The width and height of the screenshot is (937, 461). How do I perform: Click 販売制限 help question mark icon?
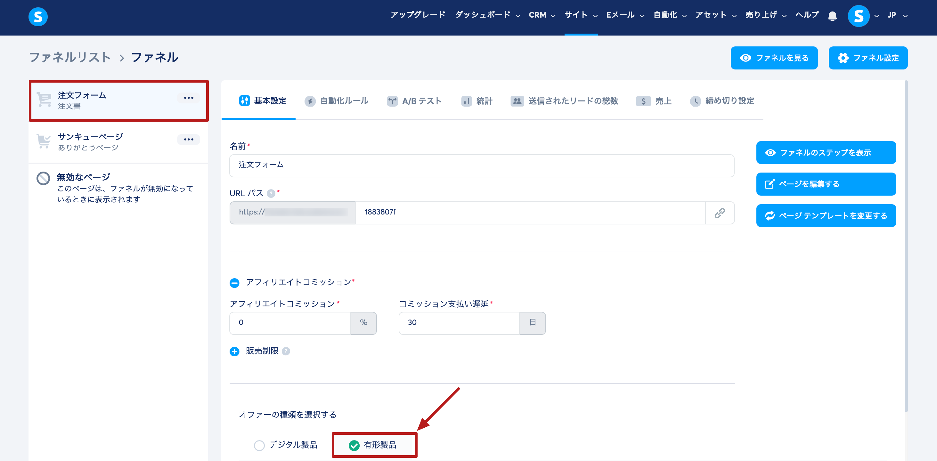pyautogui.click(x=286, y=351)
